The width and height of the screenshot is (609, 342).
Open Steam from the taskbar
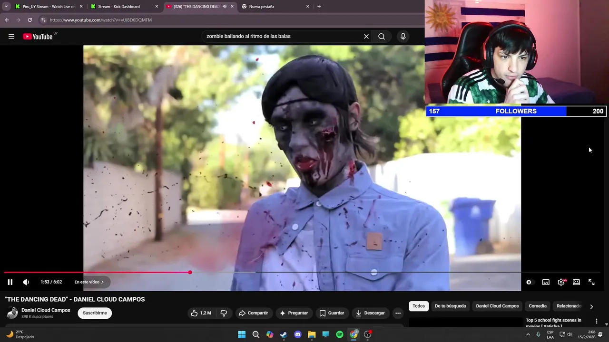pyautogui.click(x=284, y=334)
